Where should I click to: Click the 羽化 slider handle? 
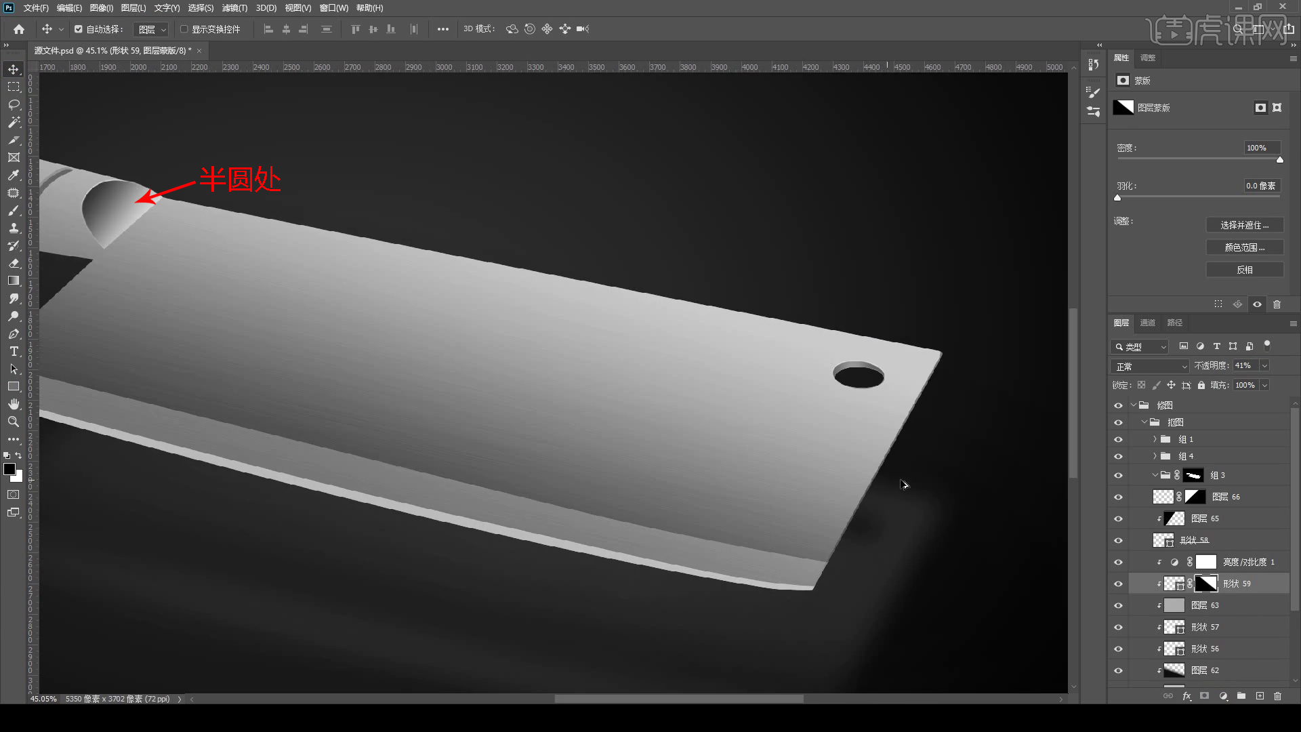[1117, 198]
